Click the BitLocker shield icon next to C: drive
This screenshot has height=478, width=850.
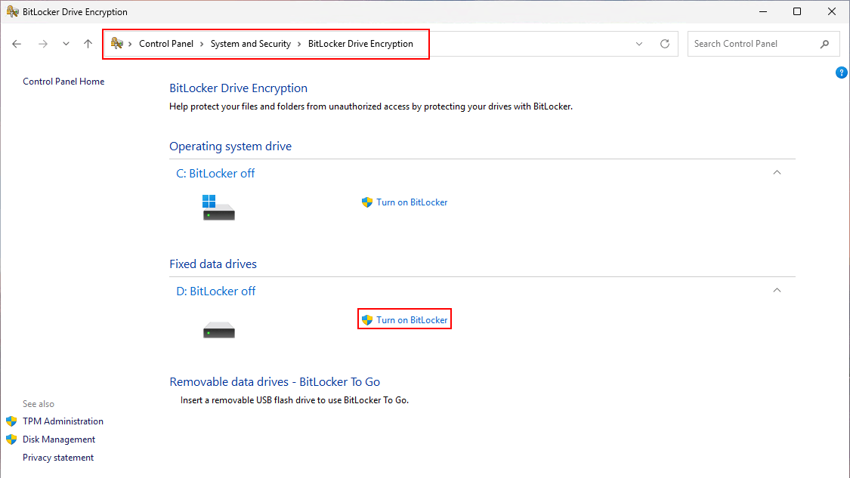pos(366,202)
